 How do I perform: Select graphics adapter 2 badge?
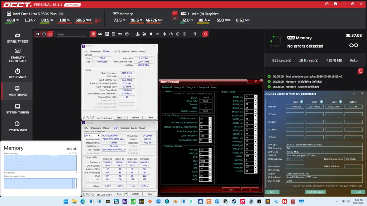pyautogui.click(x=175, y=18)
